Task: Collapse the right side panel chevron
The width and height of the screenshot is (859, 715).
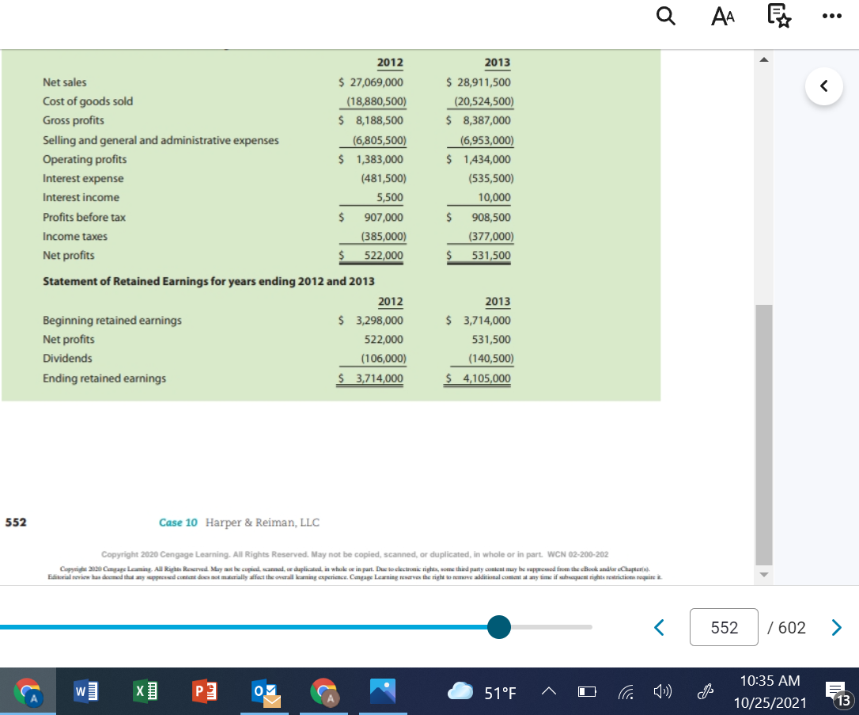Action: pos(824,86)
